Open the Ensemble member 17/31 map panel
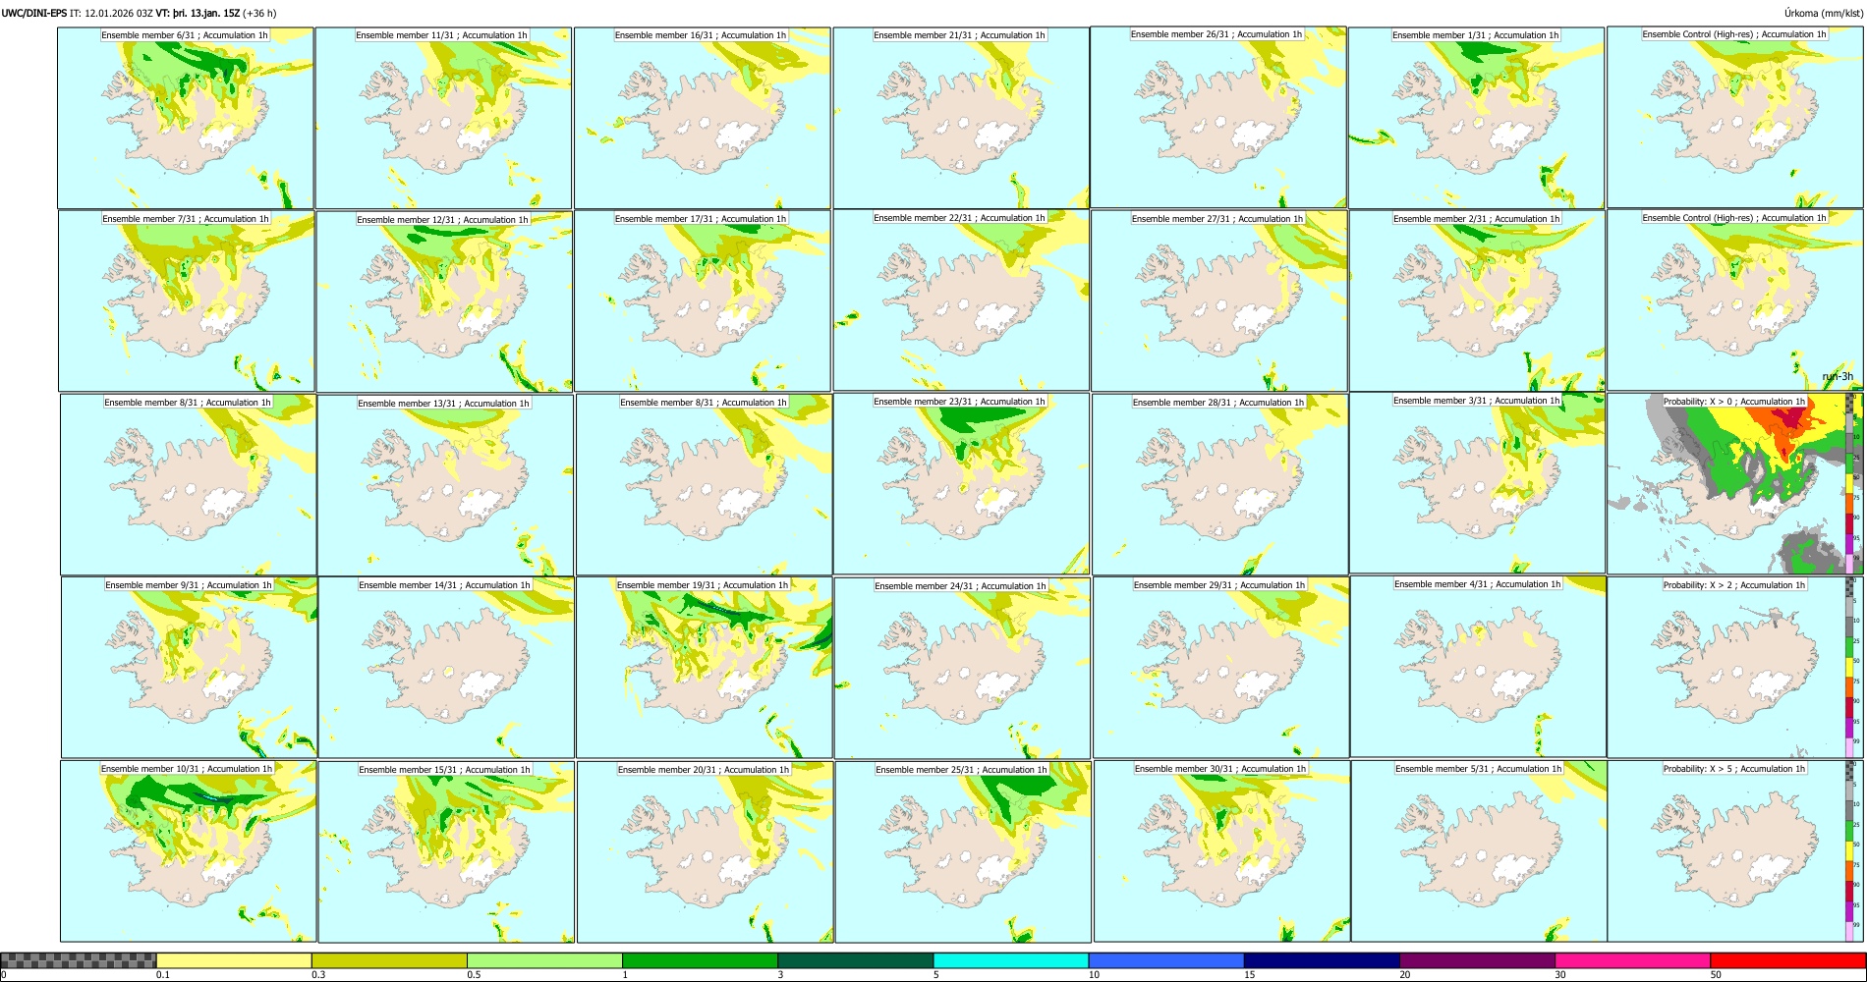 pos(703,300)
